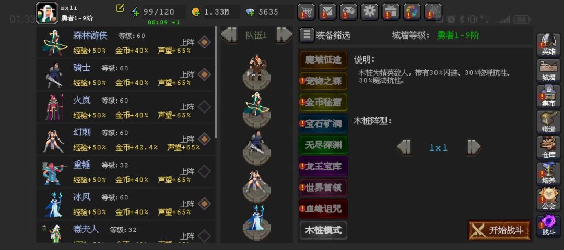Open the mail envelope icon

point(327,12)
